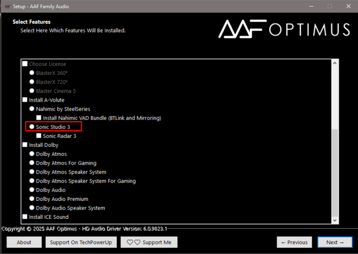This screenshot has width=358, height=254.
Task: Select Sonic Studio 3 radio button
Action: click(x=32, y=127)
